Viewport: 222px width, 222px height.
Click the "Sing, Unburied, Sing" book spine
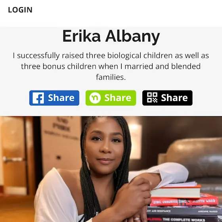pyautogui.click(x=184, y=201)
